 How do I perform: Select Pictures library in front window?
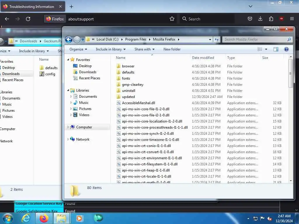coord(85,109)
